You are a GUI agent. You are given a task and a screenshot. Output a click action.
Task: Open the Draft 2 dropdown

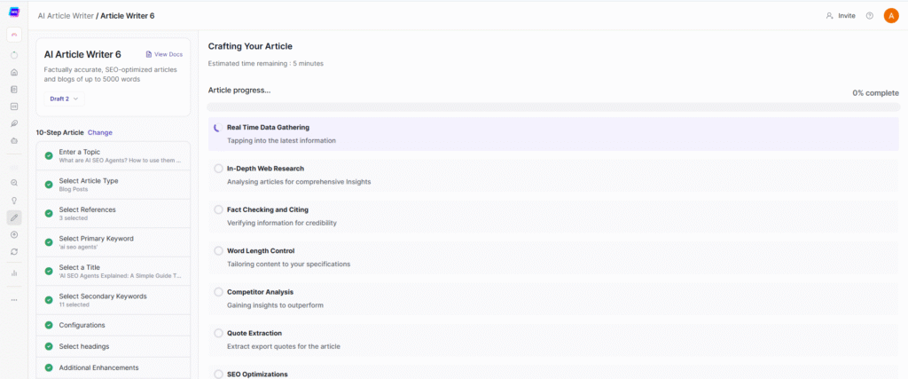64,99
